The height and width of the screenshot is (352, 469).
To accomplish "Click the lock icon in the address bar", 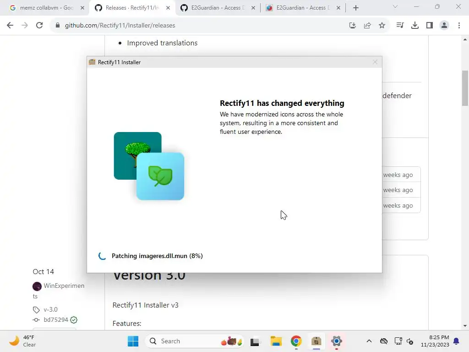I will (x=58, y=26).
